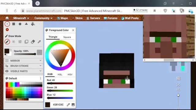The height and width of the screenshot is (110, 196).
Task: Click the Red channel slider
Action: coord(60,83)
